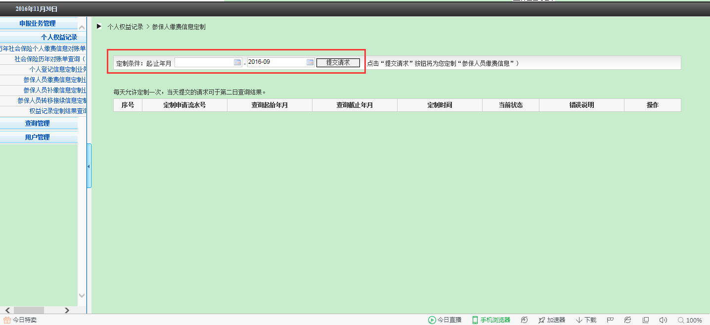Open 参保人员转移接续信息定制 menu item

[x=52, y=100]
